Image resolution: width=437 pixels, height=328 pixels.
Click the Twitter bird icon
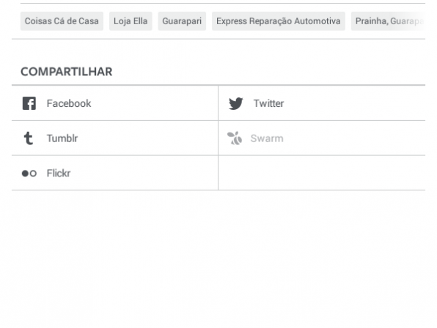[236, 103]
